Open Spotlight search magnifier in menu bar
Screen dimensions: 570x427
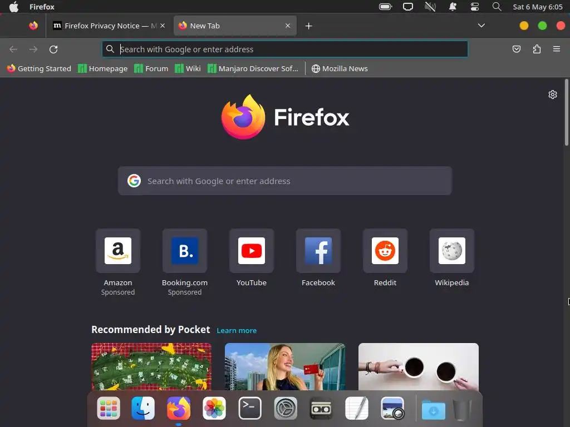coord(497,7)
